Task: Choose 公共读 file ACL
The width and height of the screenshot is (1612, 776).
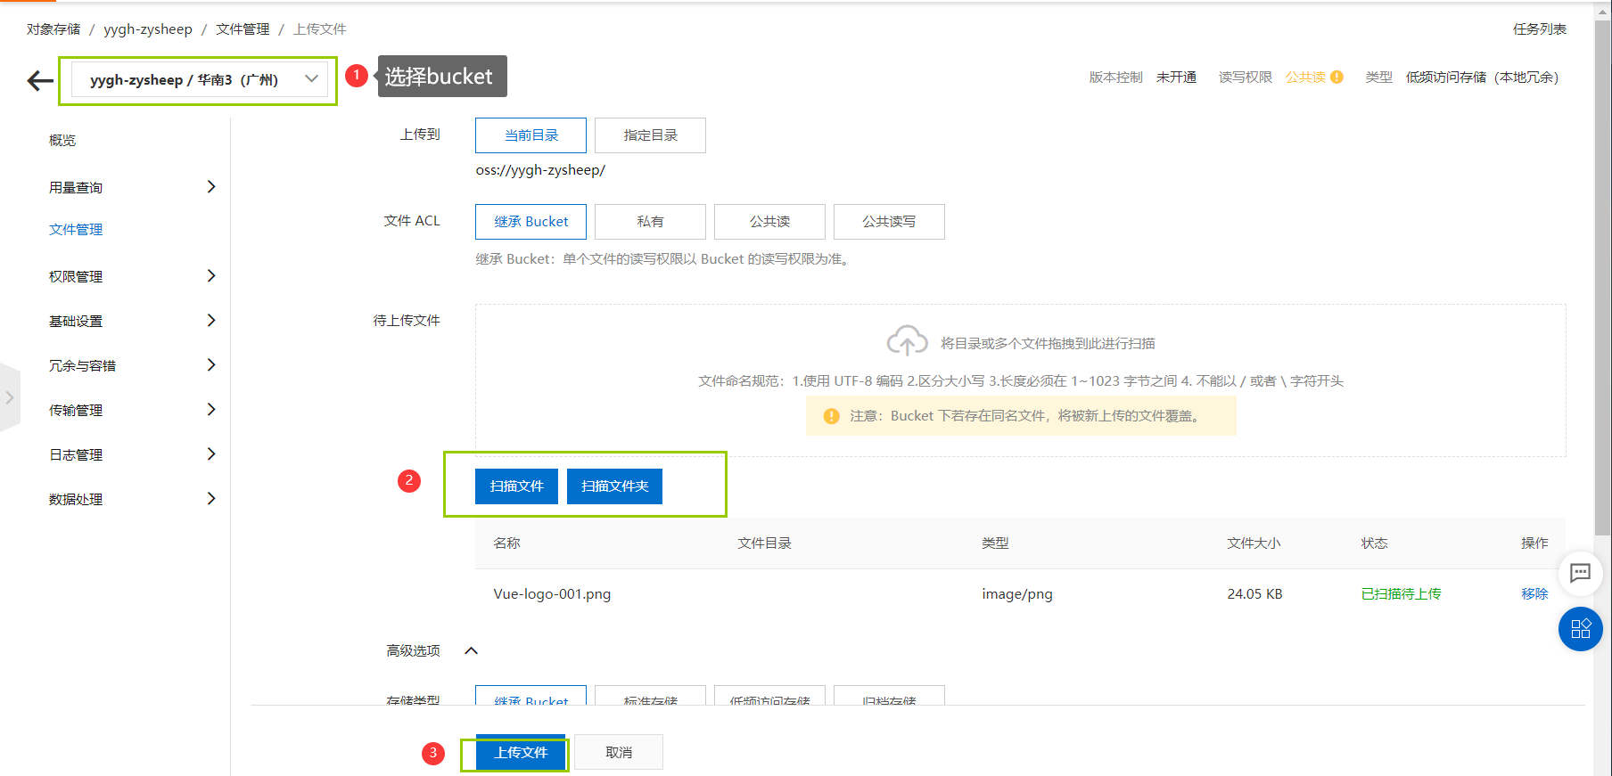Action: [x=769, y=222]
